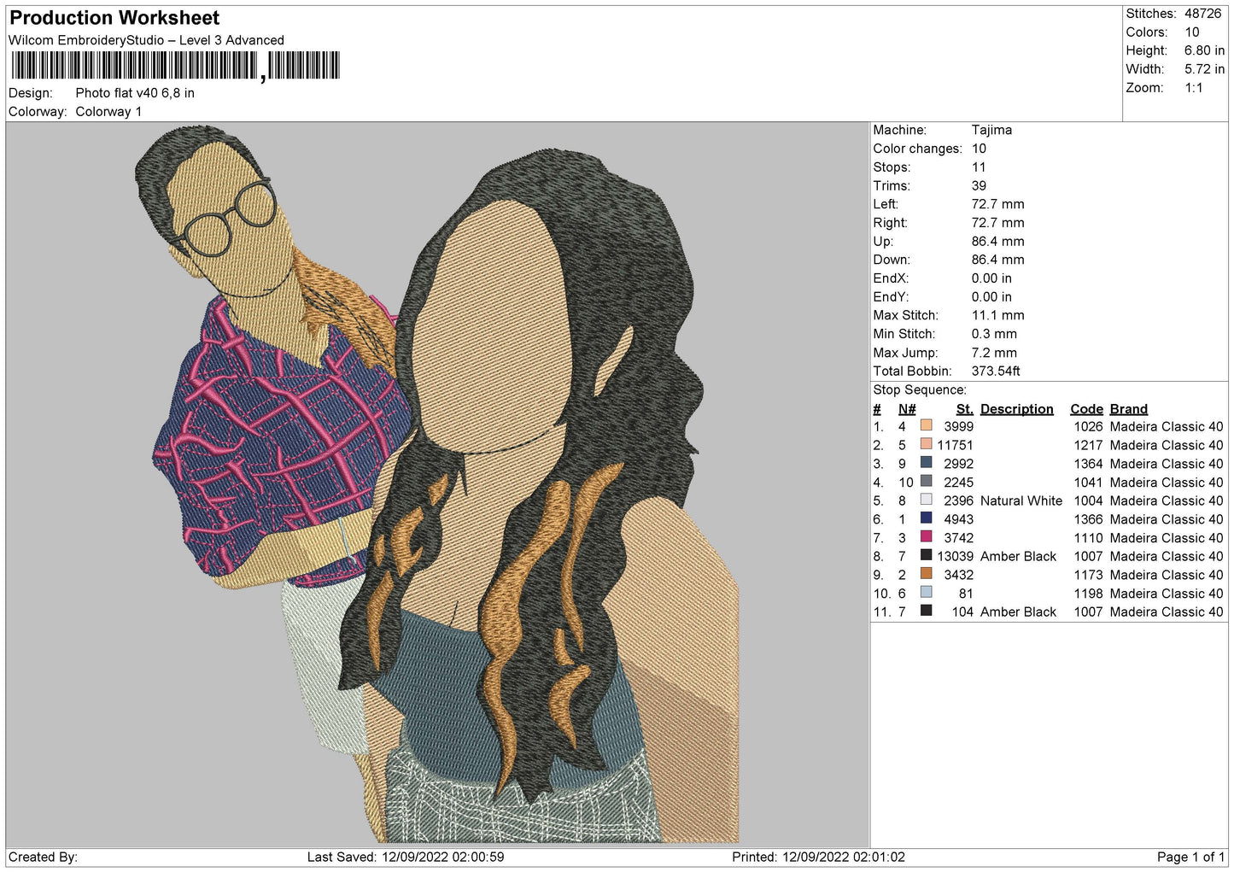Viewport: 1234px width, 872px height.
Task: Click the Wilcom EmbroideryStudio subtitle
Action: pos(146,40)
